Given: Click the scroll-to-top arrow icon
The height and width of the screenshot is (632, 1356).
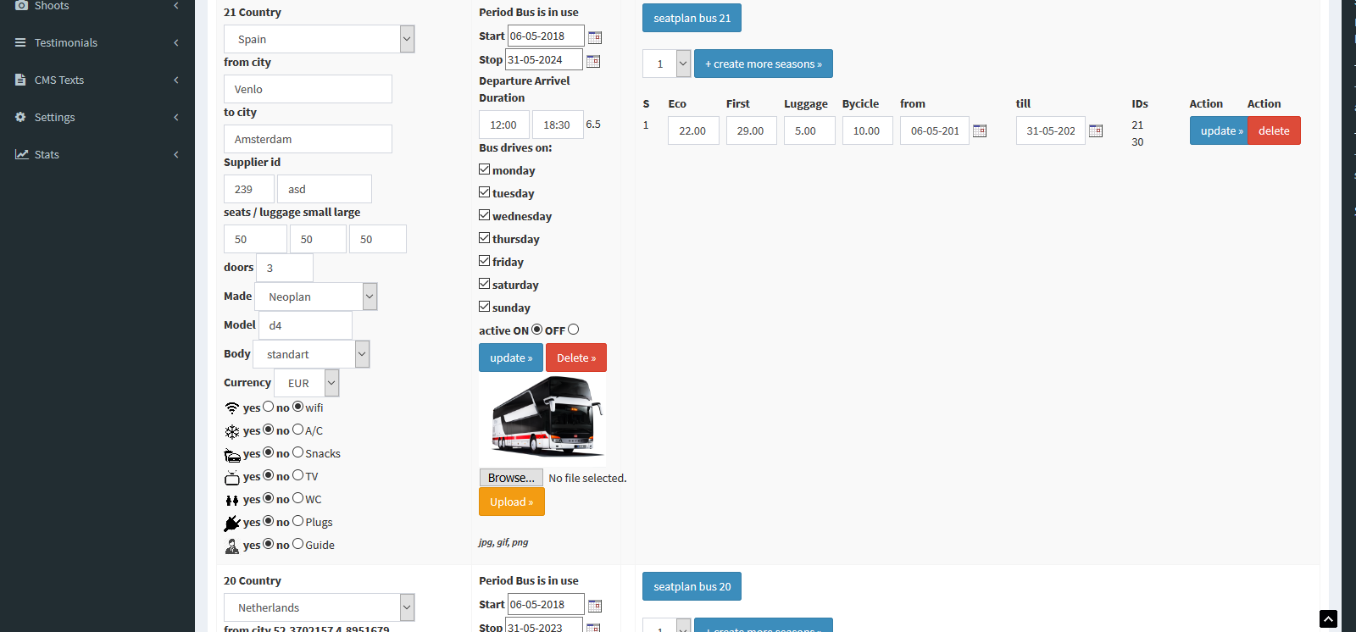Looking at the screenshot, I should pyautogui.click(x=1328, y=619).
